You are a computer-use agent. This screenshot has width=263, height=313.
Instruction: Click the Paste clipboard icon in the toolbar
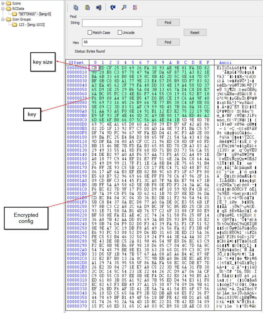[87, 7]
